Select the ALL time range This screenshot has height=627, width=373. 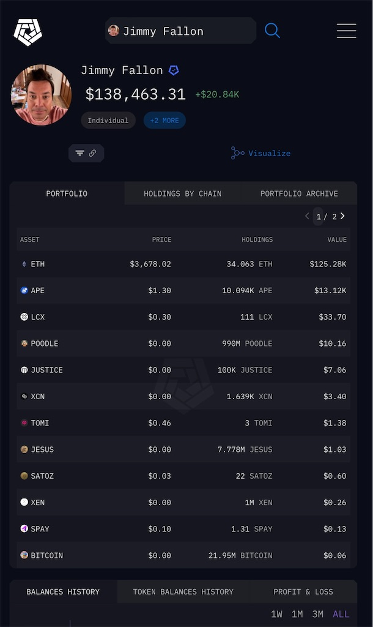(341, 614)
